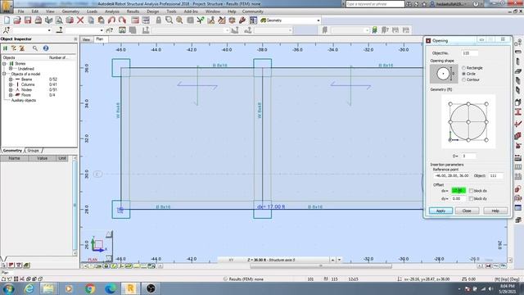This screenshot has width=524, height=295.
Task: Expand the Floors tree node
Action: click(11, 95)
